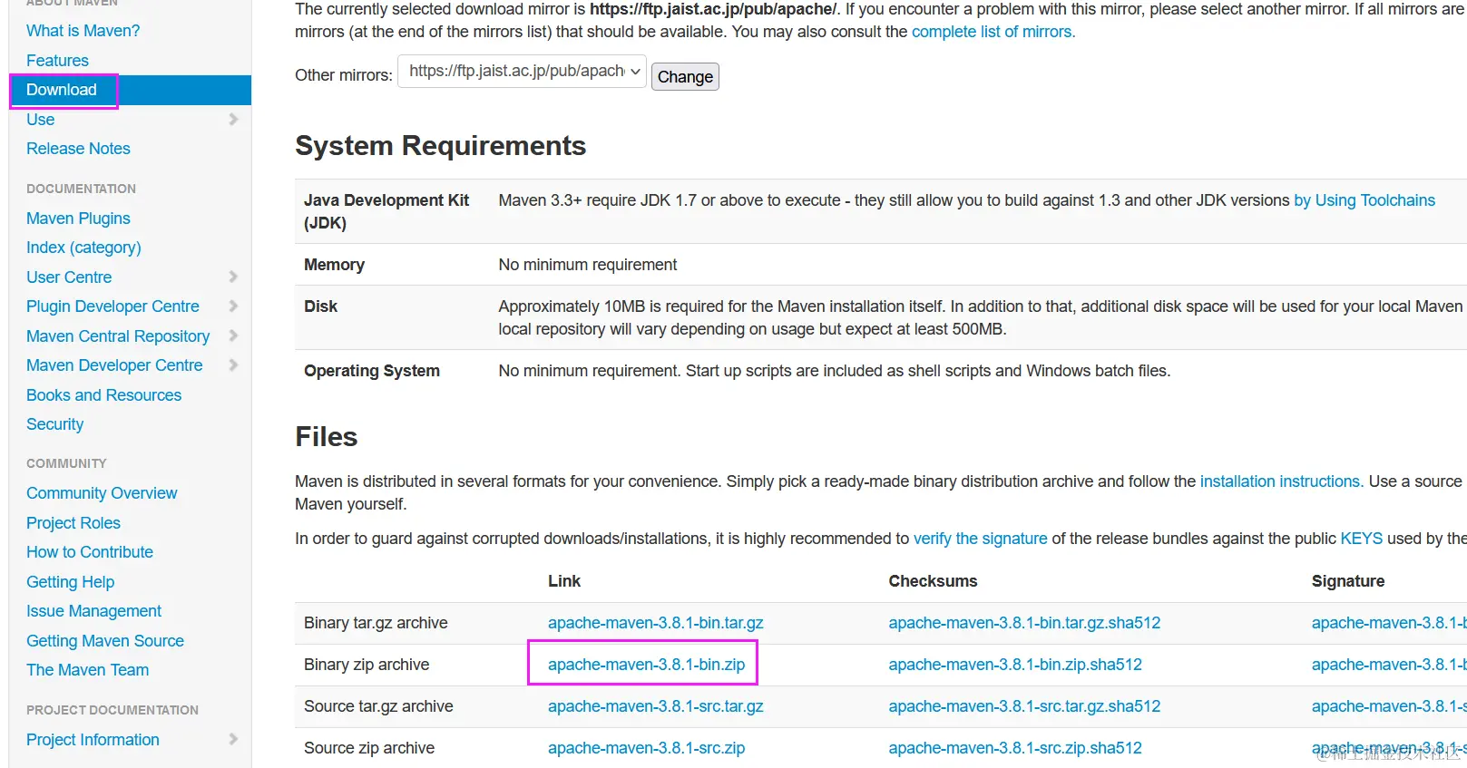Open The Maven Team link
The image size is (1467, 768).
tap(87, 670)
